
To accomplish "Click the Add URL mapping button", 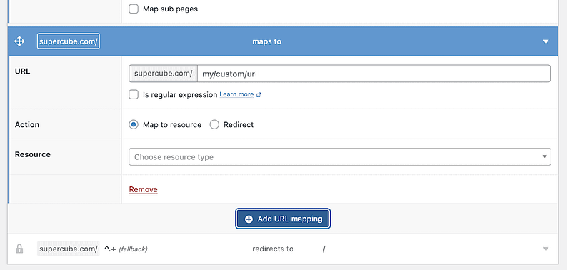I will pyautogui.click(x=283, y=219).
